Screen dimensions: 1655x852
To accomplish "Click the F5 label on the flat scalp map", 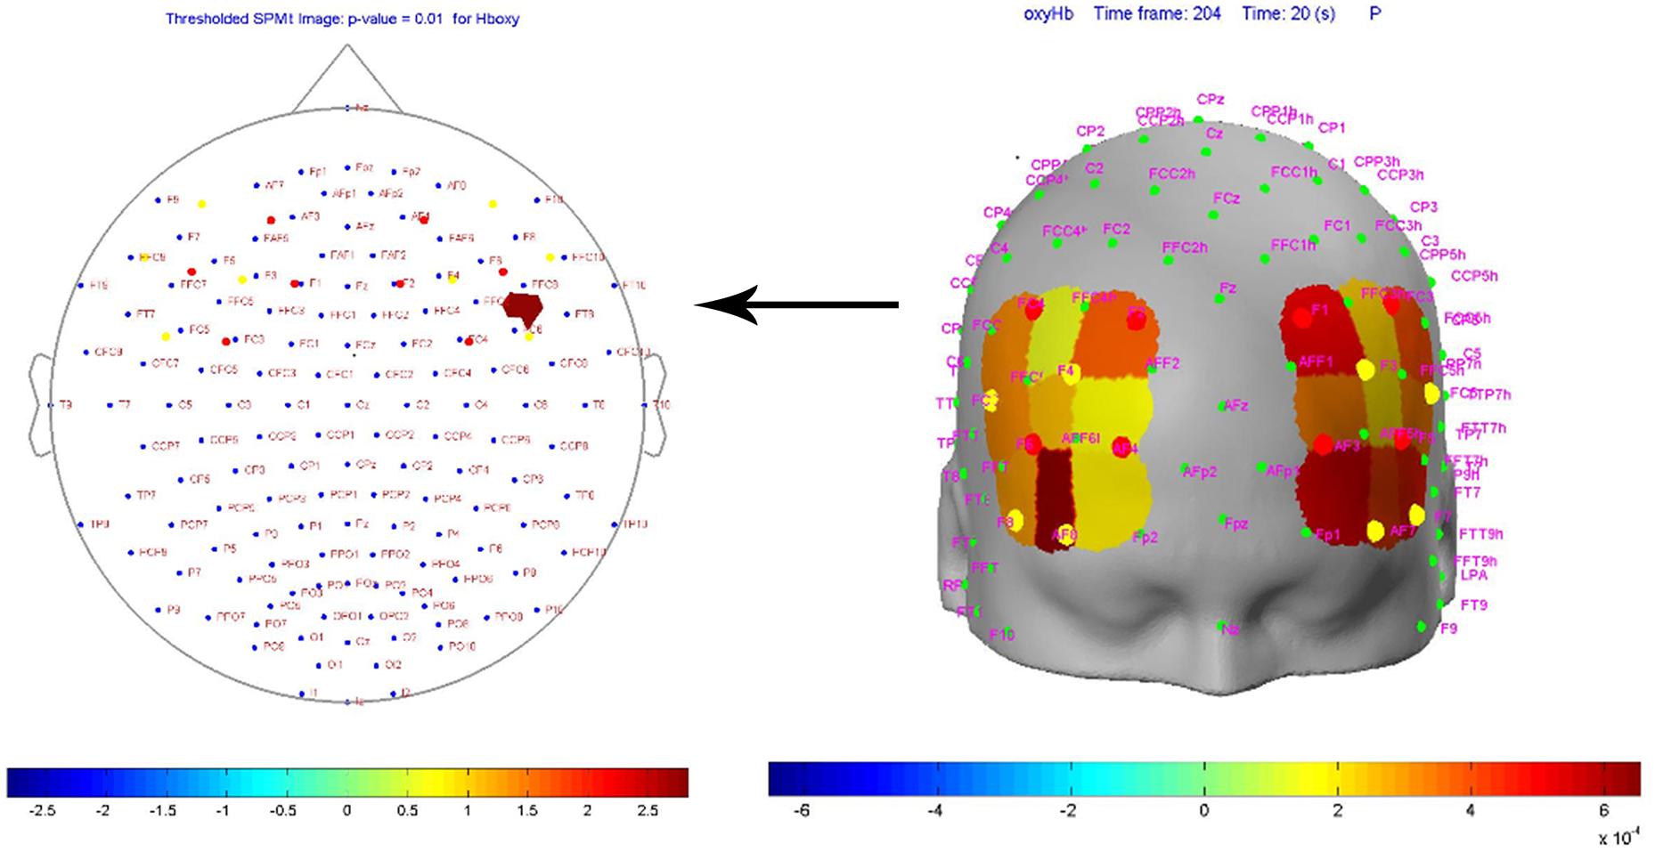I will [229, 261].
